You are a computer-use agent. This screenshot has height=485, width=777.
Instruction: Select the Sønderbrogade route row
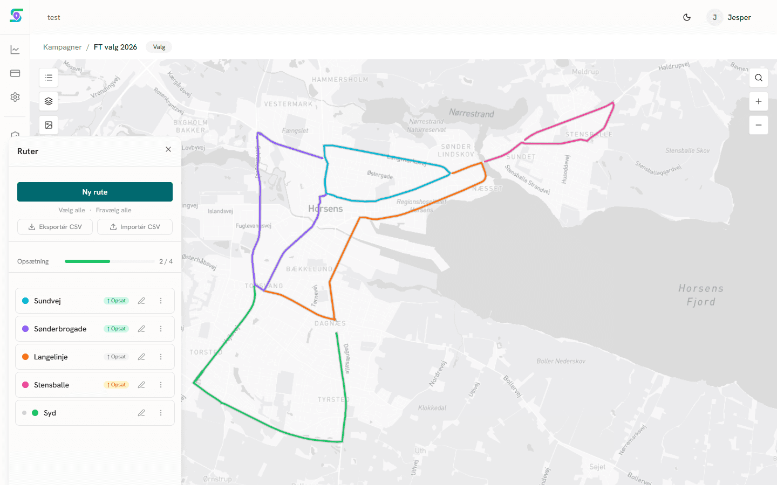click(x=95, y=329)
